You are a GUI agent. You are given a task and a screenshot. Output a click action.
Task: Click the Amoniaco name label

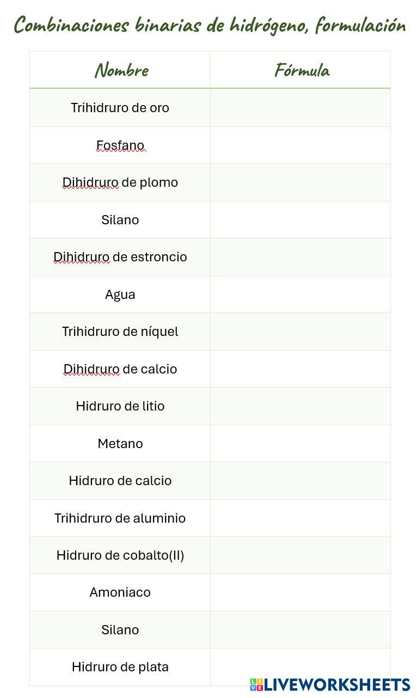pyautogui.click(x=120, y=592)
